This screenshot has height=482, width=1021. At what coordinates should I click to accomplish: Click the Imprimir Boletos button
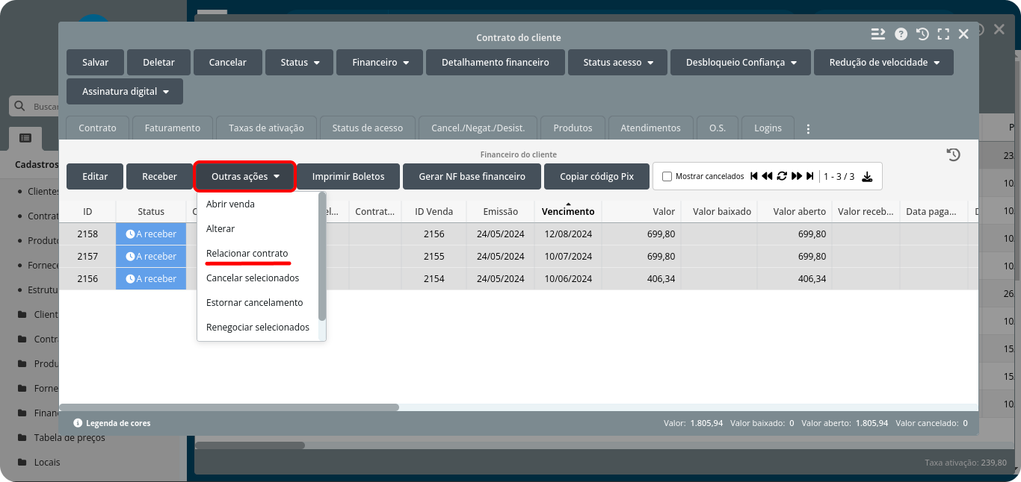point(348,177)
